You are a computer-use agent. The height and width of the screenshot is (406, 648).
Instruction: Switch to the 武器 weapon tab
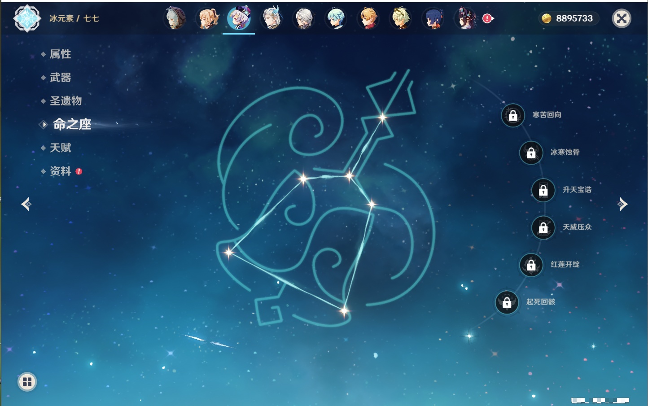pyautogui.click(x=60, y=78)
